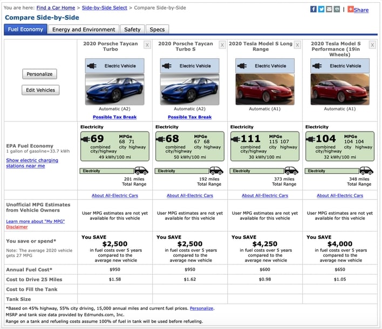The image size is (382, 329).
Task: Click 2020 Tesla Model S Long Range heading
Action: (x=261, y=46)
